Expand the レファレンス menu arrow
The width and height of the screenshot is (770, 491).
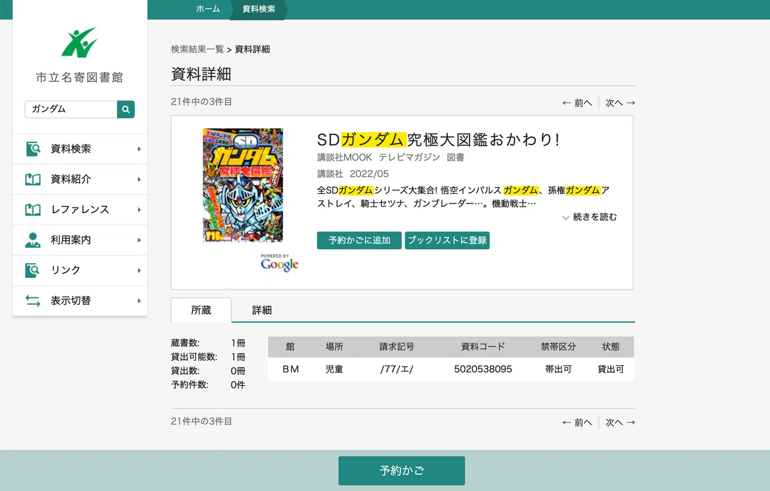pyautogui.click(x=139, y=209)
